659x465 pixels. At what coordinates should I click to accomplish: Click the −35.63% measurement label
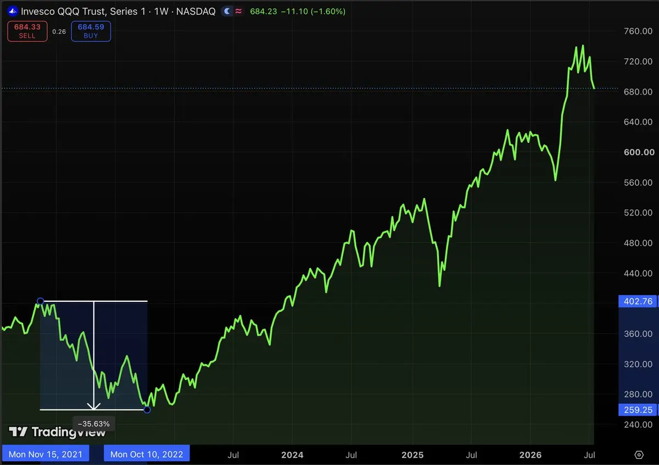coord(94,424)
